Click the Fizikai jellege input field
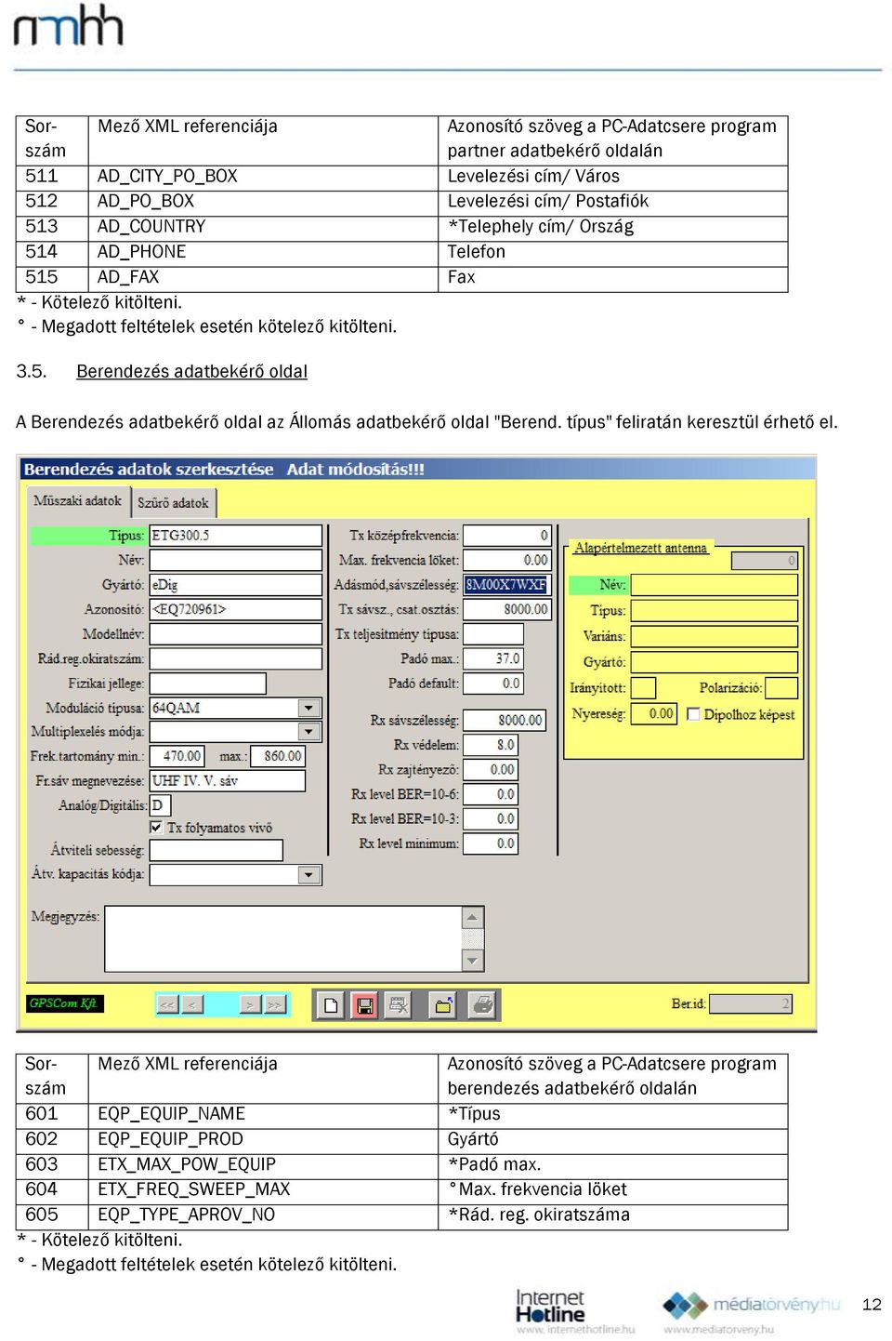Screen dimensions: 892x1341 click(208, 684)
